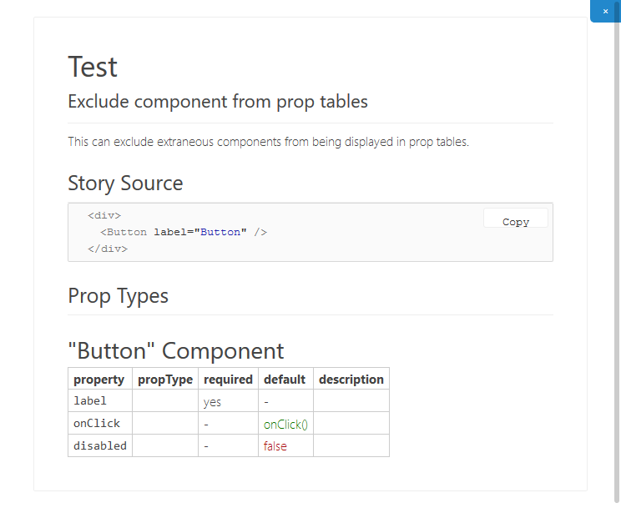Click the red 'false' default value

point(275,446)
